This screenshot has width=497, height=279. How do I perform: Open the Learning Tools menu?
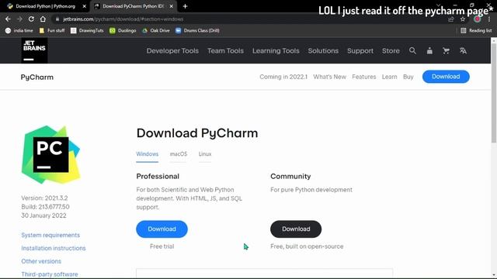point(276,50)
